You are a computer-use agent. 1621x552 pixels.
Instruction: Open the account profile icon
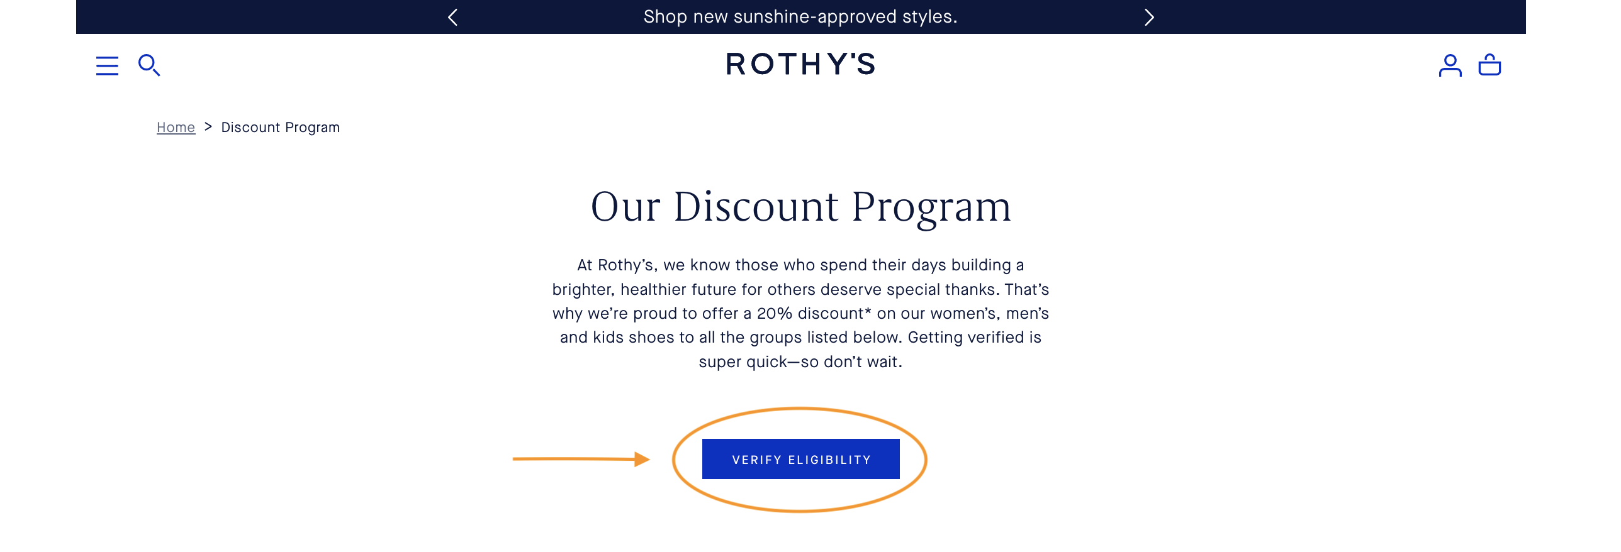pos(1450,65)
